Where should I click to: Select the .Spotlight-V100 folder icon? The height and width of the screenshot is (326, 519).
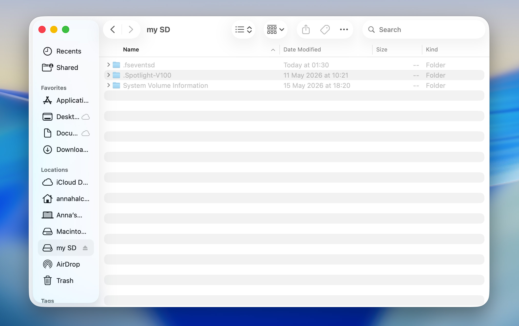point(116,75)
